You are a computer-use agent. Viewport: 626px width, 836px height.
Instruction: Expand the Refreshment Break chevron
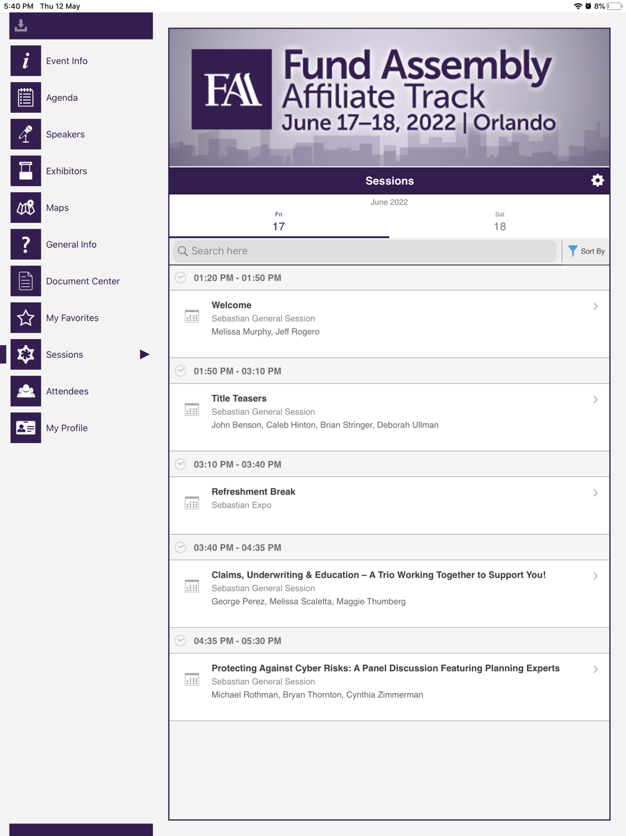tap(595, 493)
